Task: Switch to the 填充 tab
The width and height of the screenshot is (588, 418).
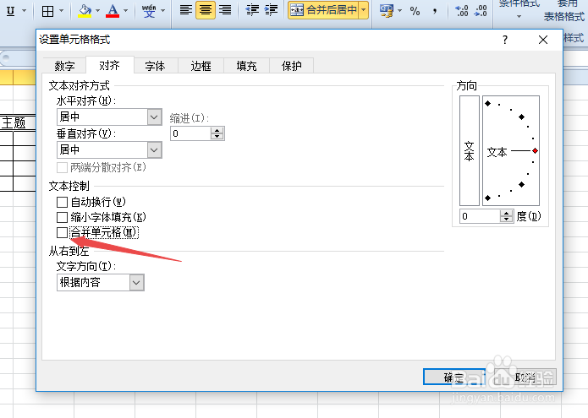Action: (246, 66)
